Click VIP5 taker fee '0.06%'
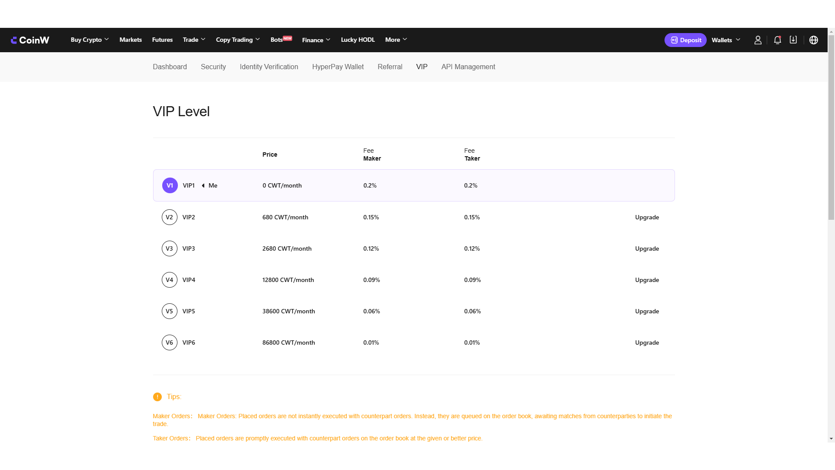 (x=472, y=311)
